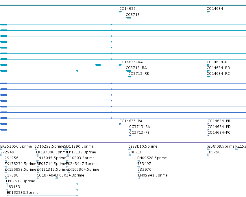Click the CG3713-PA protein arrow
This screenshot has width=246, height=197.
[x=130, y=130]
